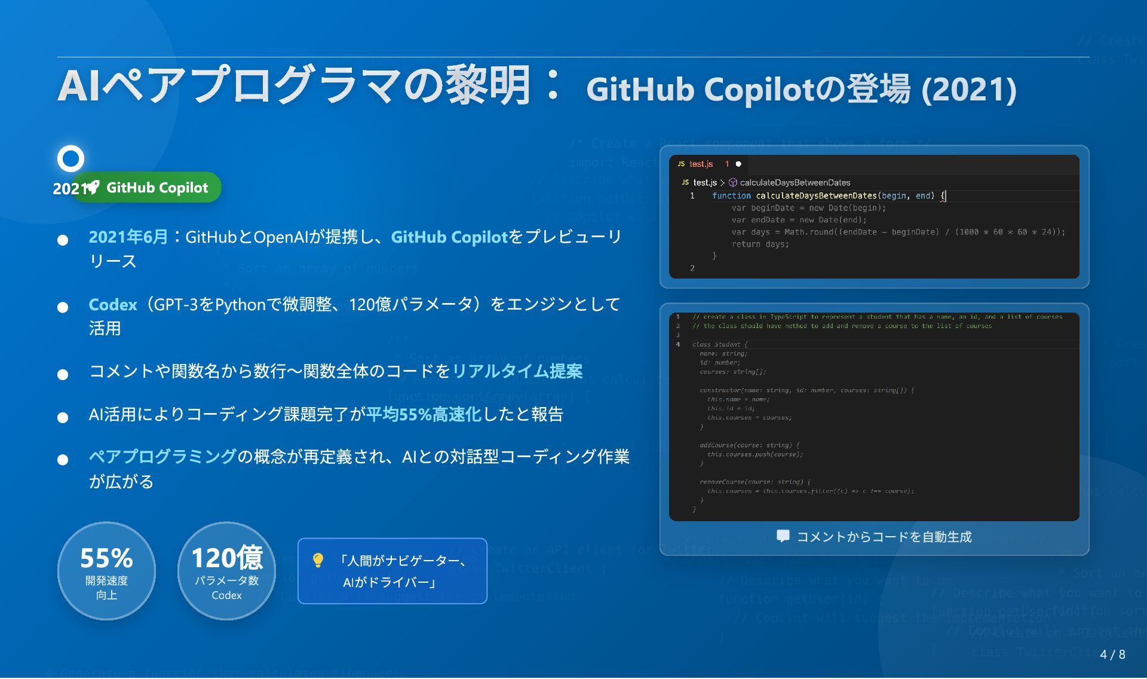1147x679 pixels.
Task: Click the highlighted text 2021年6月
Action: point(128,237)
